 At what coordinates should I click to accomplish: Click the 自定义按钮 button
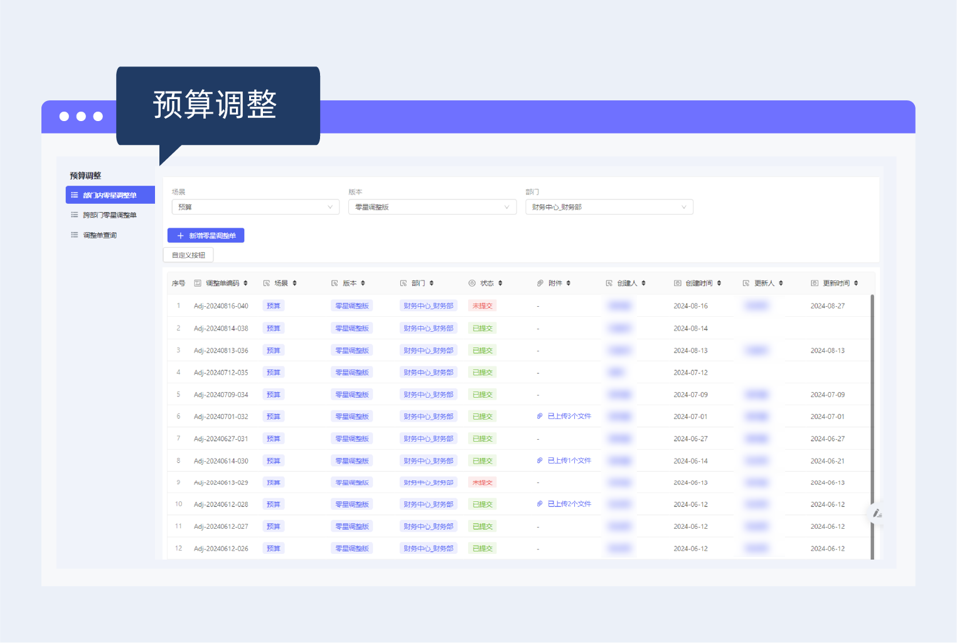coord(188,255)
